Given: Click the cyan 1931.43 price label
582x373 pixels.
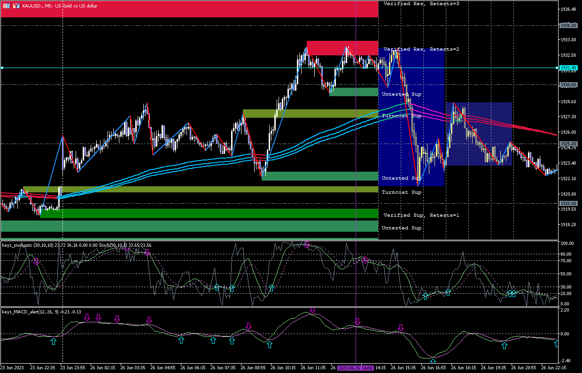Looking at the screenshot, I should (568, 69).
